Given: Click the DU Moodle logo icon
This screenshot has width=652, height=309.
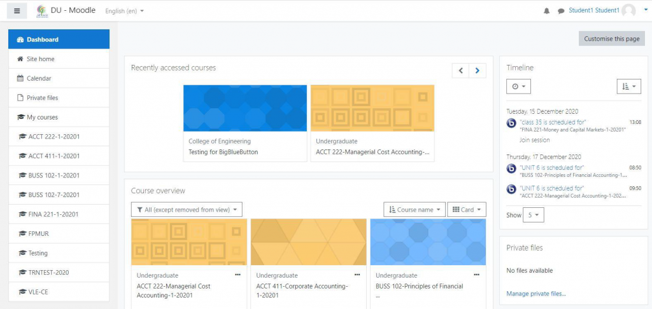Looking at the screenshot, I should pos(41,11).
